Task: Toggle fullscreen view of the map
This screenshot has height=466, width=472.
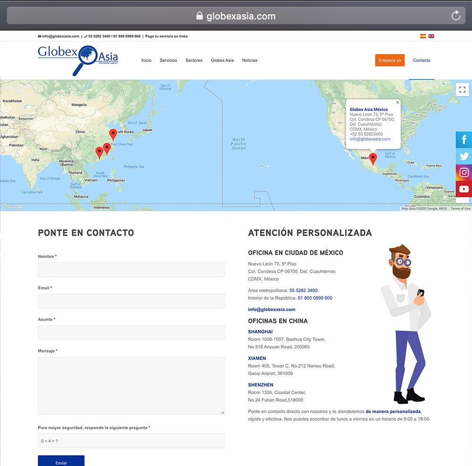Action: tap(463, 89)
